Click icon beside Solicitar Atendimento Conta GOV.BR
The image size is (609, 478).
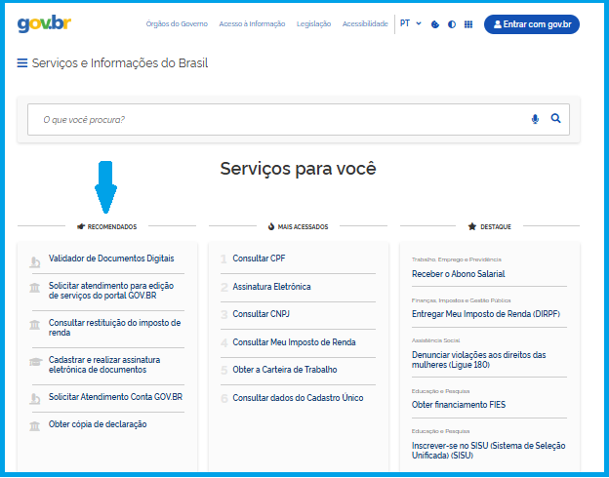35,399
